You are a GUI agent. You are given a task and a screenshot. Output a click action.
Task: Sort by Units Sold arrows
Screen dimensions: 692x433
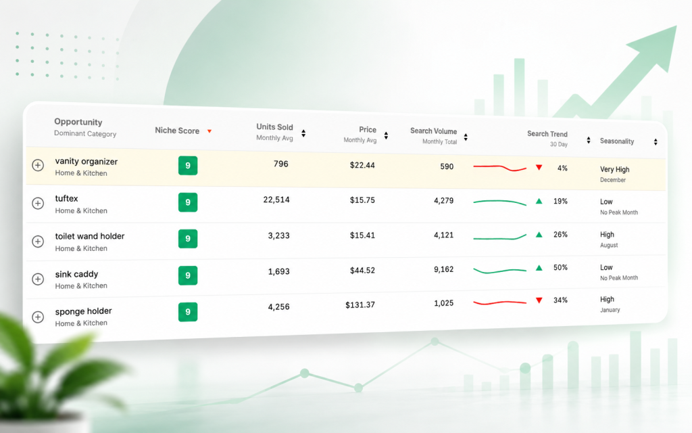tap(303, 133)
